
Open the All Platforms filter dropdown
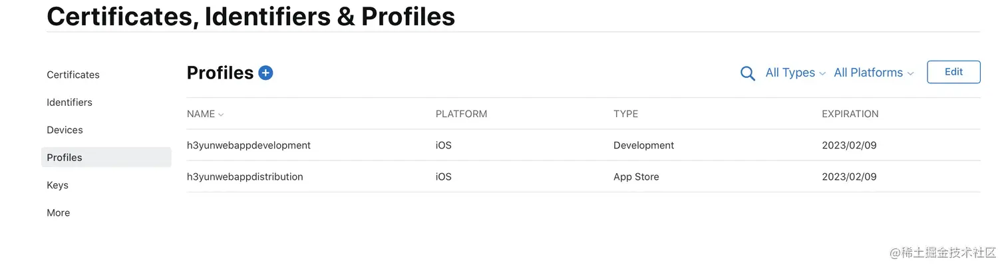873,73
